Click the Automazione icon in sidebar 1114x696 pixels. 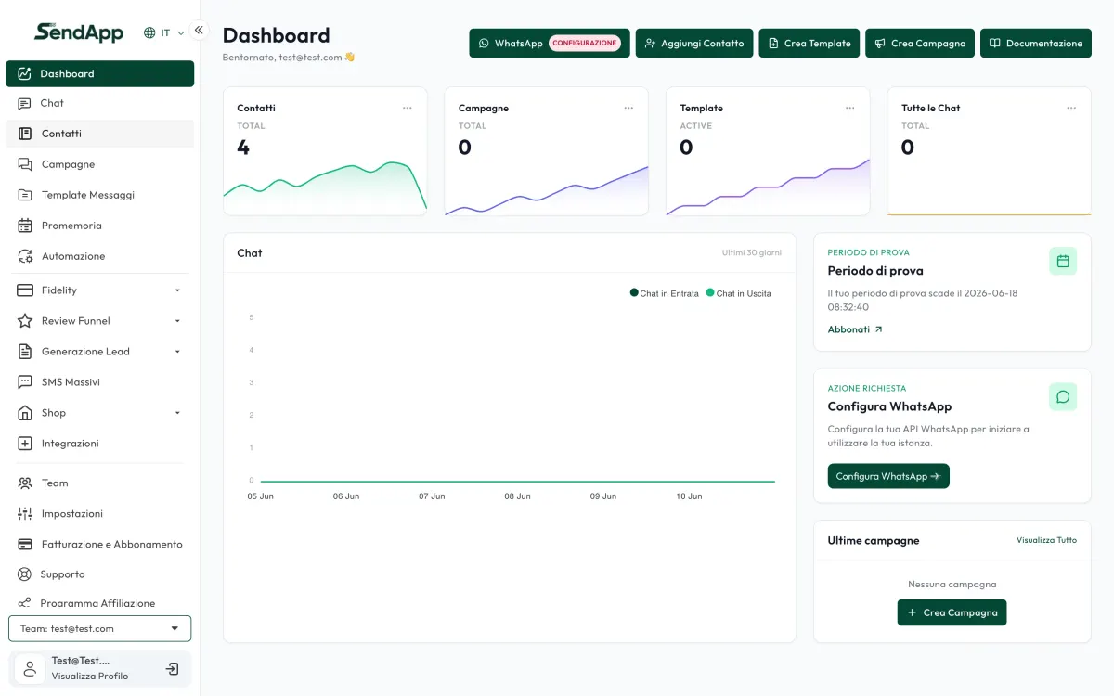coord(25,256)
